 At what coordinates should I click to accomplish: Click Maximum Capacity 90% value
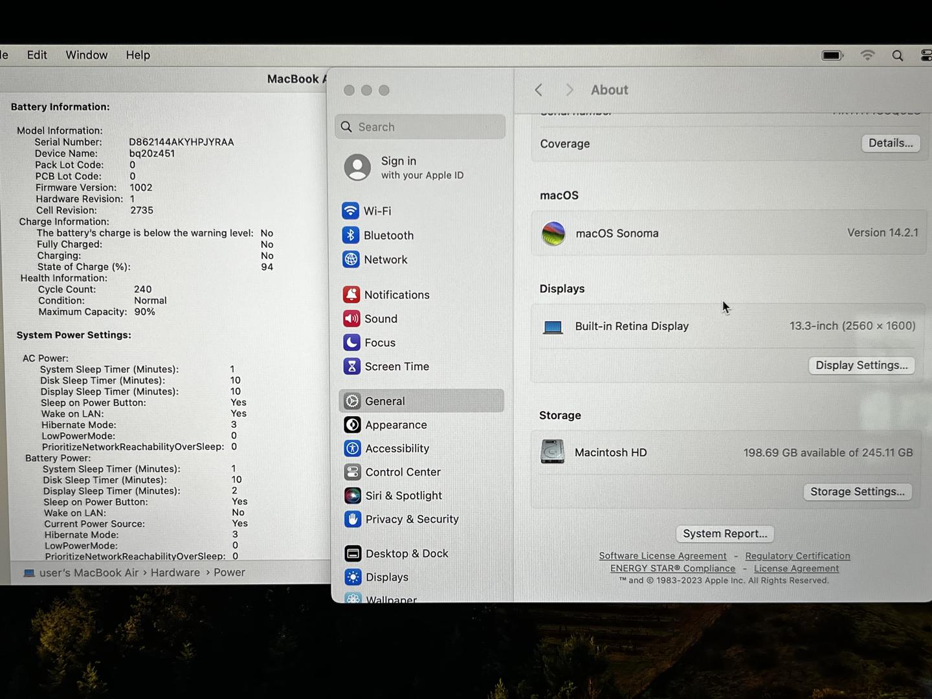pos(144,312)
